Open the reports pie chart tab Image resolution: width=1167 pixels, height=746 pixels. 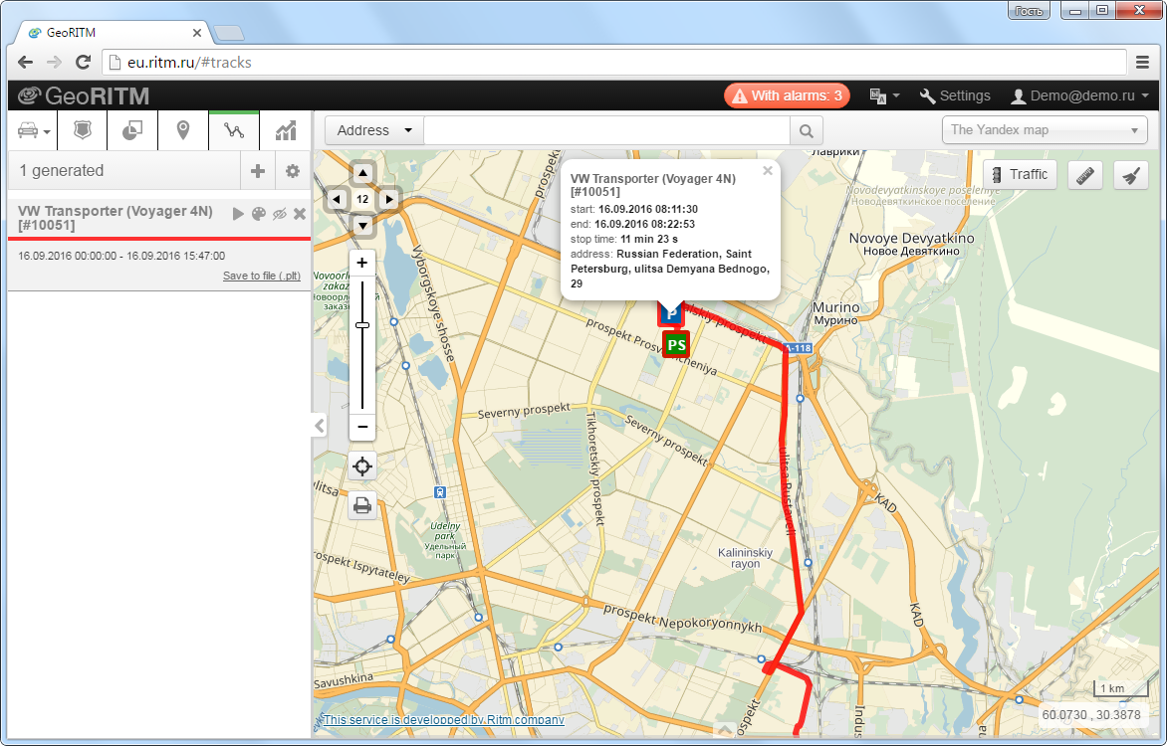(x=132, y=131)
